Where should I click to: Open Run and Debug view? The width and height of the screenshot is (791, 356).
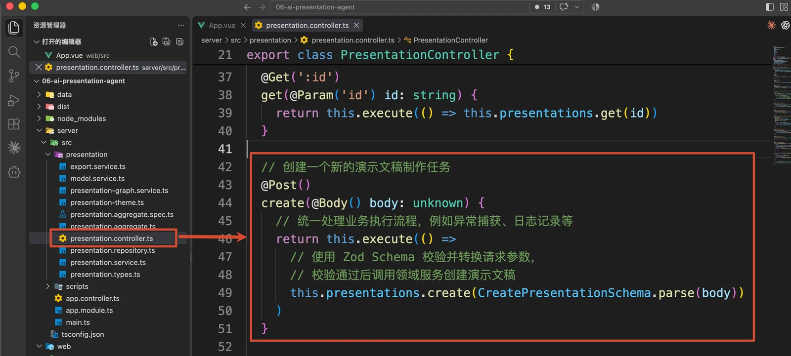(x=14, y=100)
